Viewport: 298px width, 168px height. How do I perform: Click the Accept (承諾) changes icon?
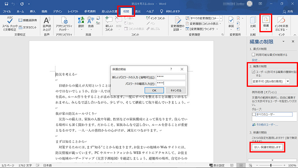(x=231, y=21)
